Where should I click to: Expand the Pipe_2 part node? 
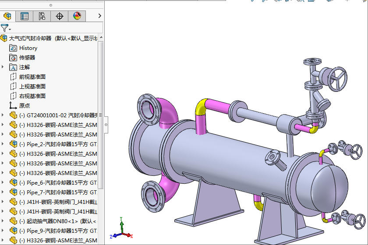click(x=3, y=144)
